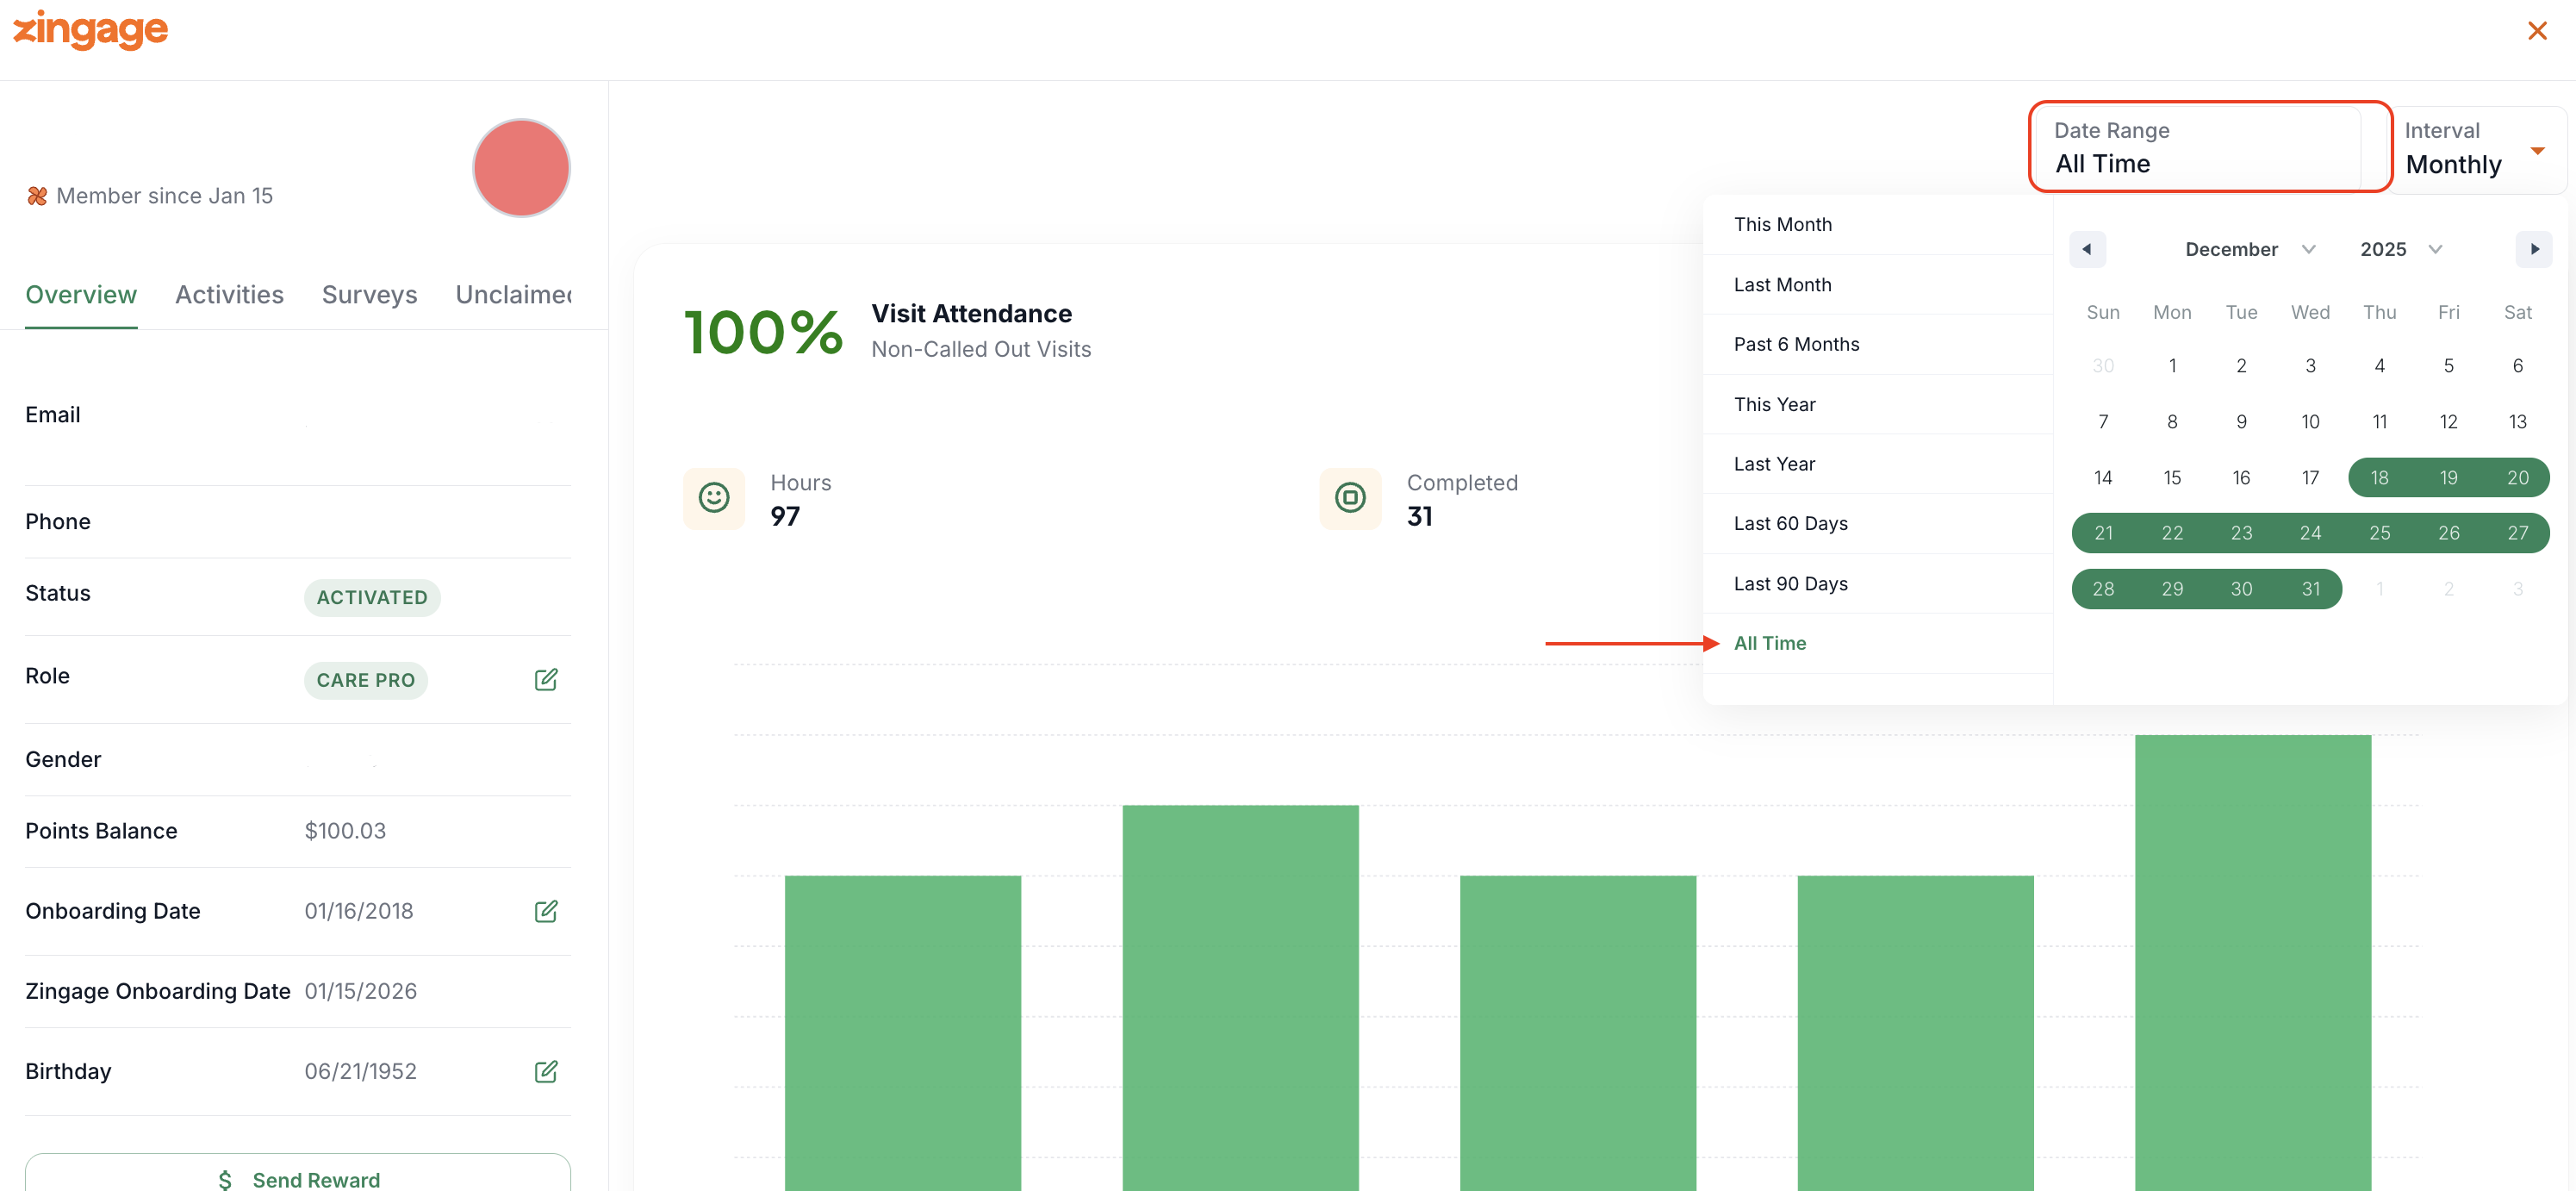
Task: Select December 15 in the calendar
Action: (x=2172, y=478)
